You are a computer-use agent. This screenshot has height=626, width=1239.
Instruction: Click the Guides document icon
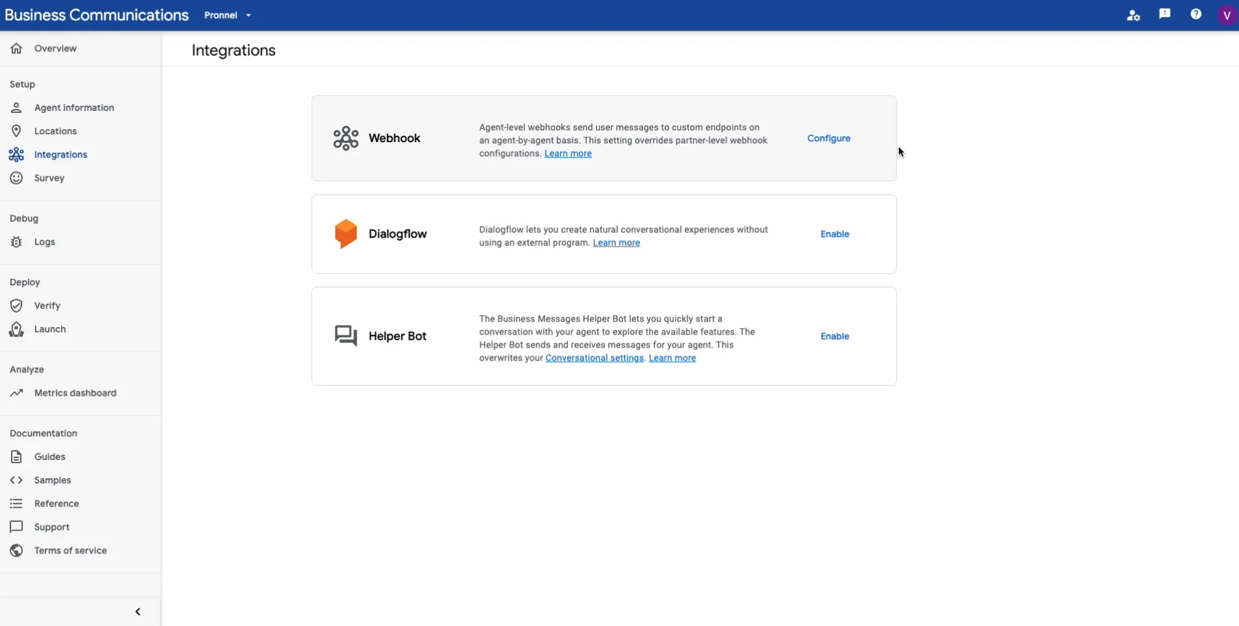[x=16, y=457]
